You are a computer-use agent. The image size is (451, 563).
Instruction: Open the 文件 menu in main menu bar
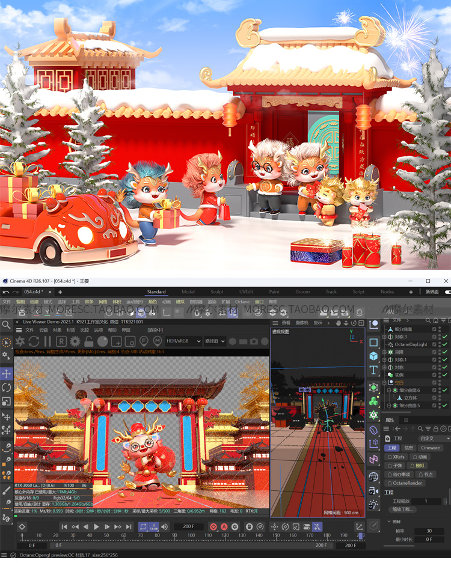(x=7, y=302)
